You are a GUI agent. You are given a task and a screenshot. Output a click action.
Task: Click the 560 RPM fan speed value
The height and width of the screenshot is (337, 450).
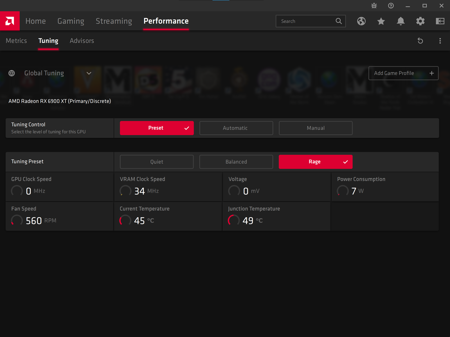coord(41,221)
